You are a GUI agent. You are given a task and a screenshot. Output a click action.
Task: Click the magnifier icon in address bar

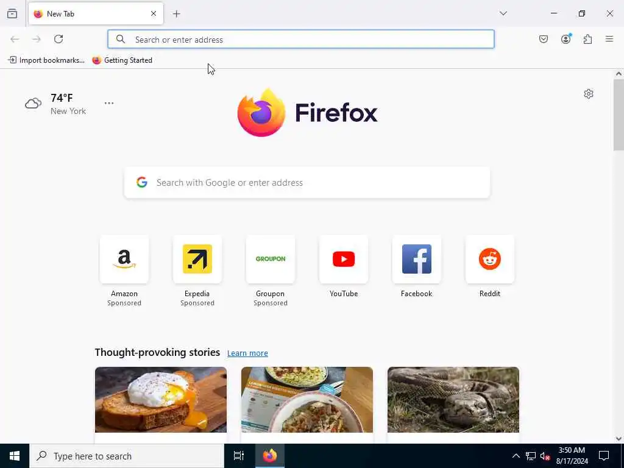(121, 39)
